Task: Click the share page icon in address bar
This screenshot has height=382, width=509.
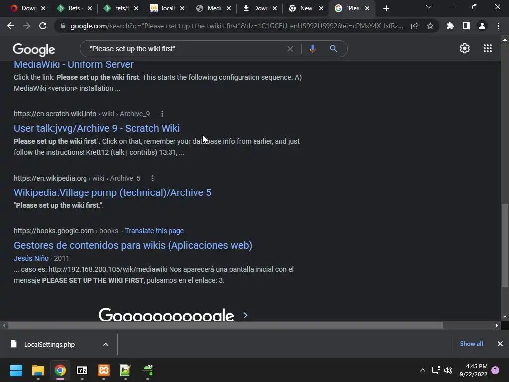Action: (x=415, y=26)
